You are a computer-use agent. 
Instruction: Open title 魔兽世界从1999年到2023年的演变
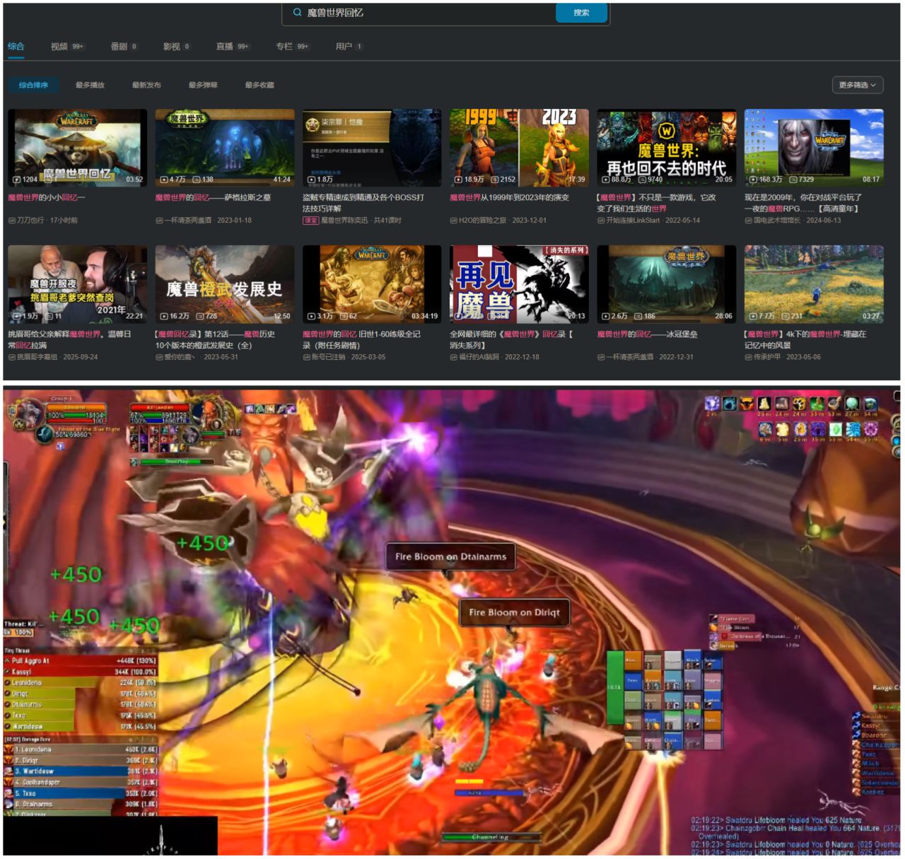pyautogui.click(x=510, y=198)
